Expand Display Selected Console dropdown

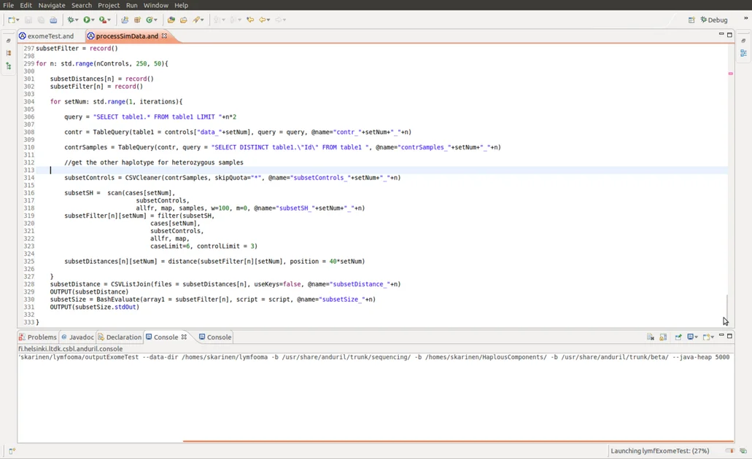pyautogui.click(x=697, y=337)
